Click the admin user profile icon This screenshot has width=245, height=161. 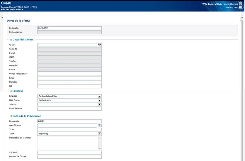[240, 4]
